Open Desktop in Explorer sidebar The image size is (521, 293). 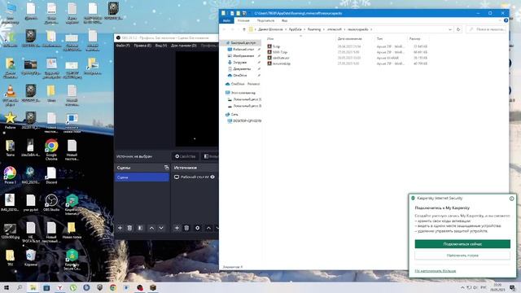tap(243, 49)
